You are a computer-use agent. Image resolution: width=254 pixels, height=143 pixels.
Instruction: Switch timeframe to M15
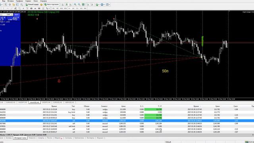pyautogui.click(x=62, y=8)
